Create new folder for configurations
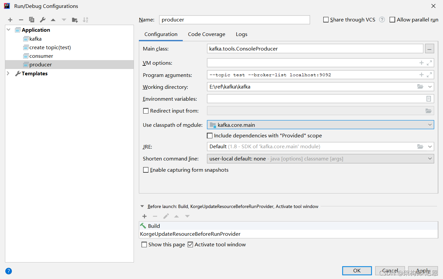 pos(75,20)
